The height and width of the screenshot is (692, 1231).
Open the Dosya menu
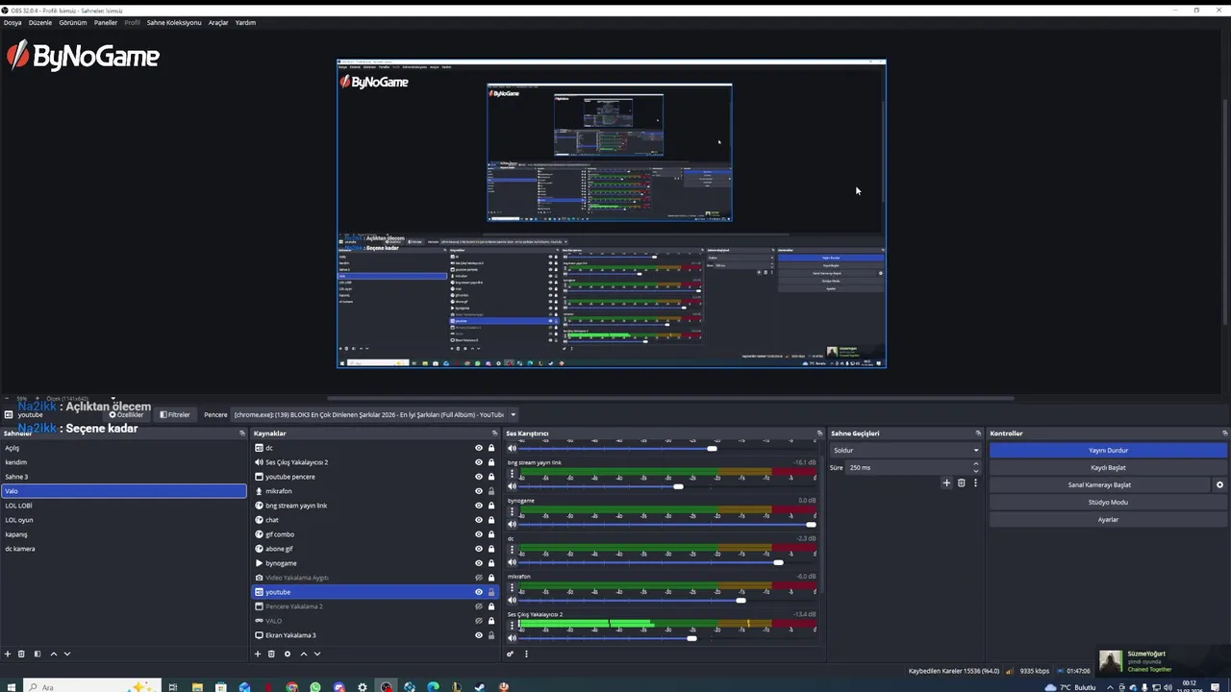tap(13, 22)
